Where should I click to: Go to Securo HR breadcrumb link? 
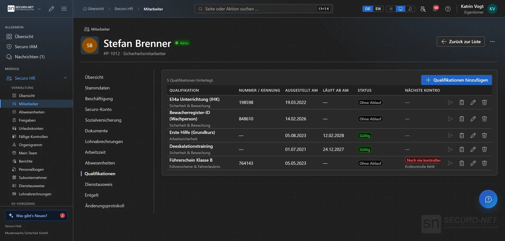coord(124,9)
